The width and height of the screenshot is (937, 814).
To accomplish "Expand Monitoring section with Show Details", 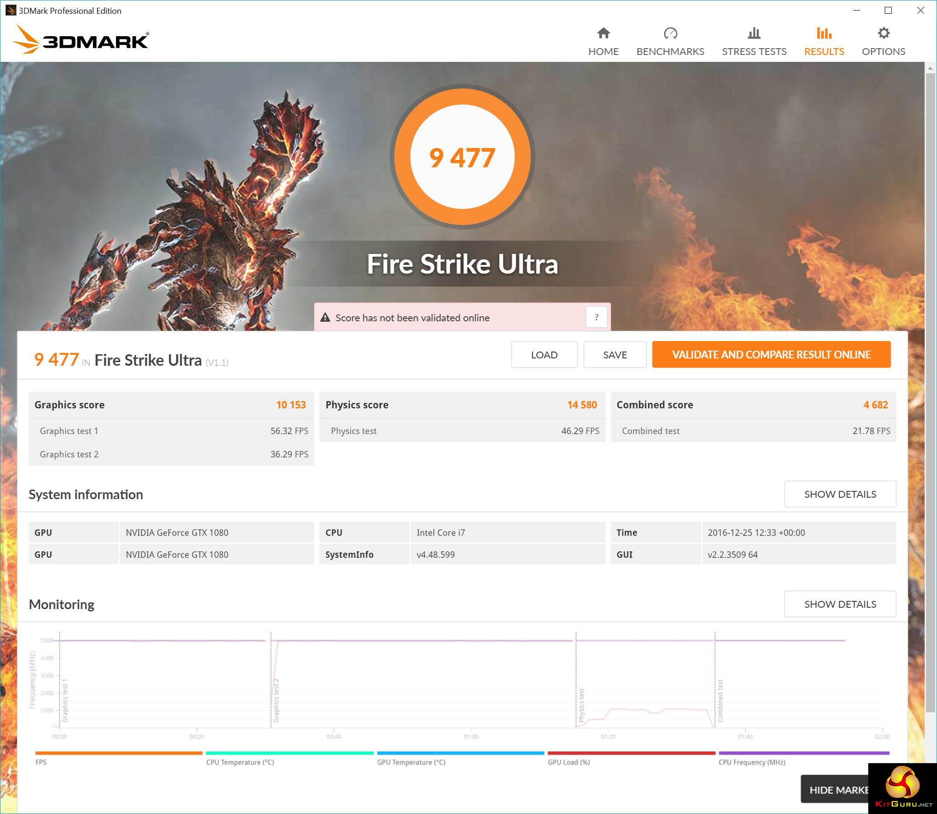I will 839,604.
